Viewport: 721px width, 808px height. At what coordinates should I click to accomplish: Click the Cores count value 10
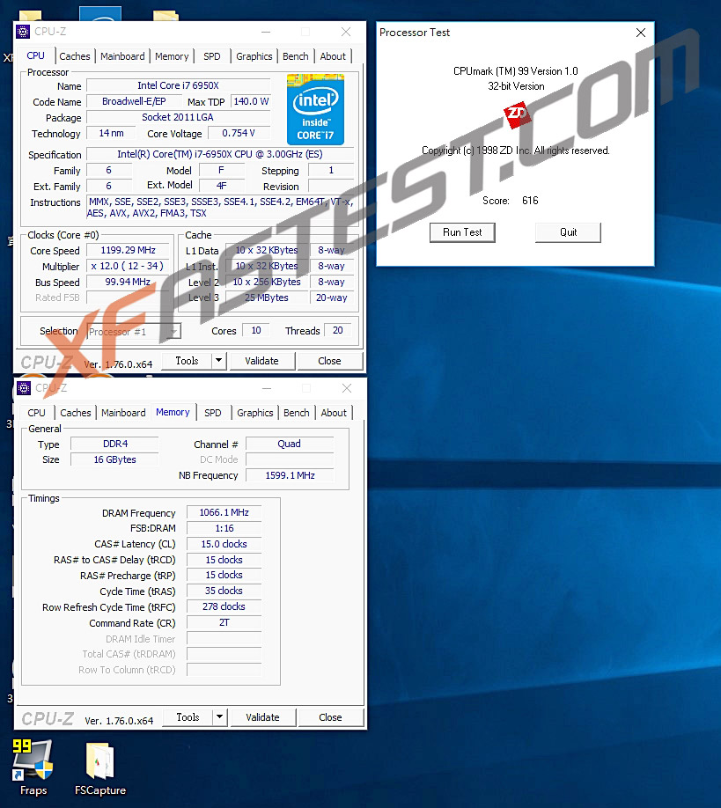256,330
